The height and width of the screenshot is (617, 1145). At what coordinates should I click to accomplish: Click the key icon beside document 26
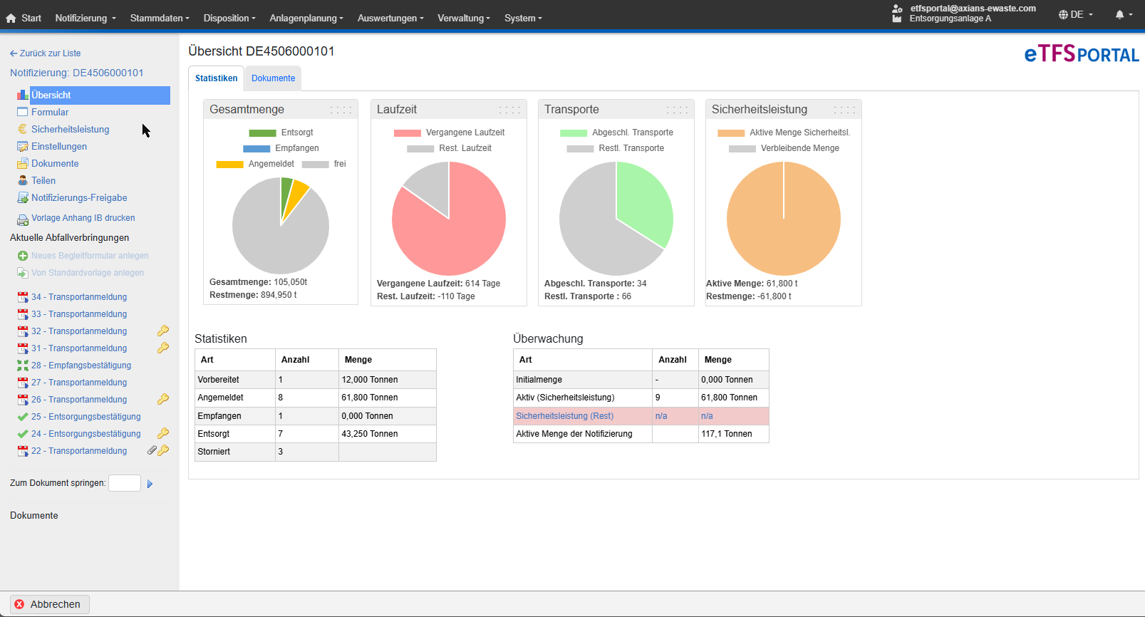pyautogui.click(x=163, y=399)
